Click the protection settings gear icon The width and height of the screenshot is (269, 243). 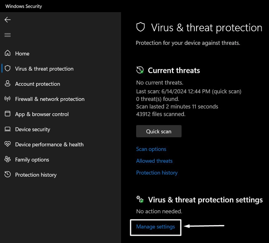pos(140,200)
